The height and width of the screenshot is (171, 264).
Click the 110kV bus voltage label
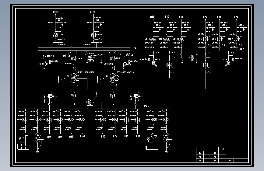coord(135,48)
